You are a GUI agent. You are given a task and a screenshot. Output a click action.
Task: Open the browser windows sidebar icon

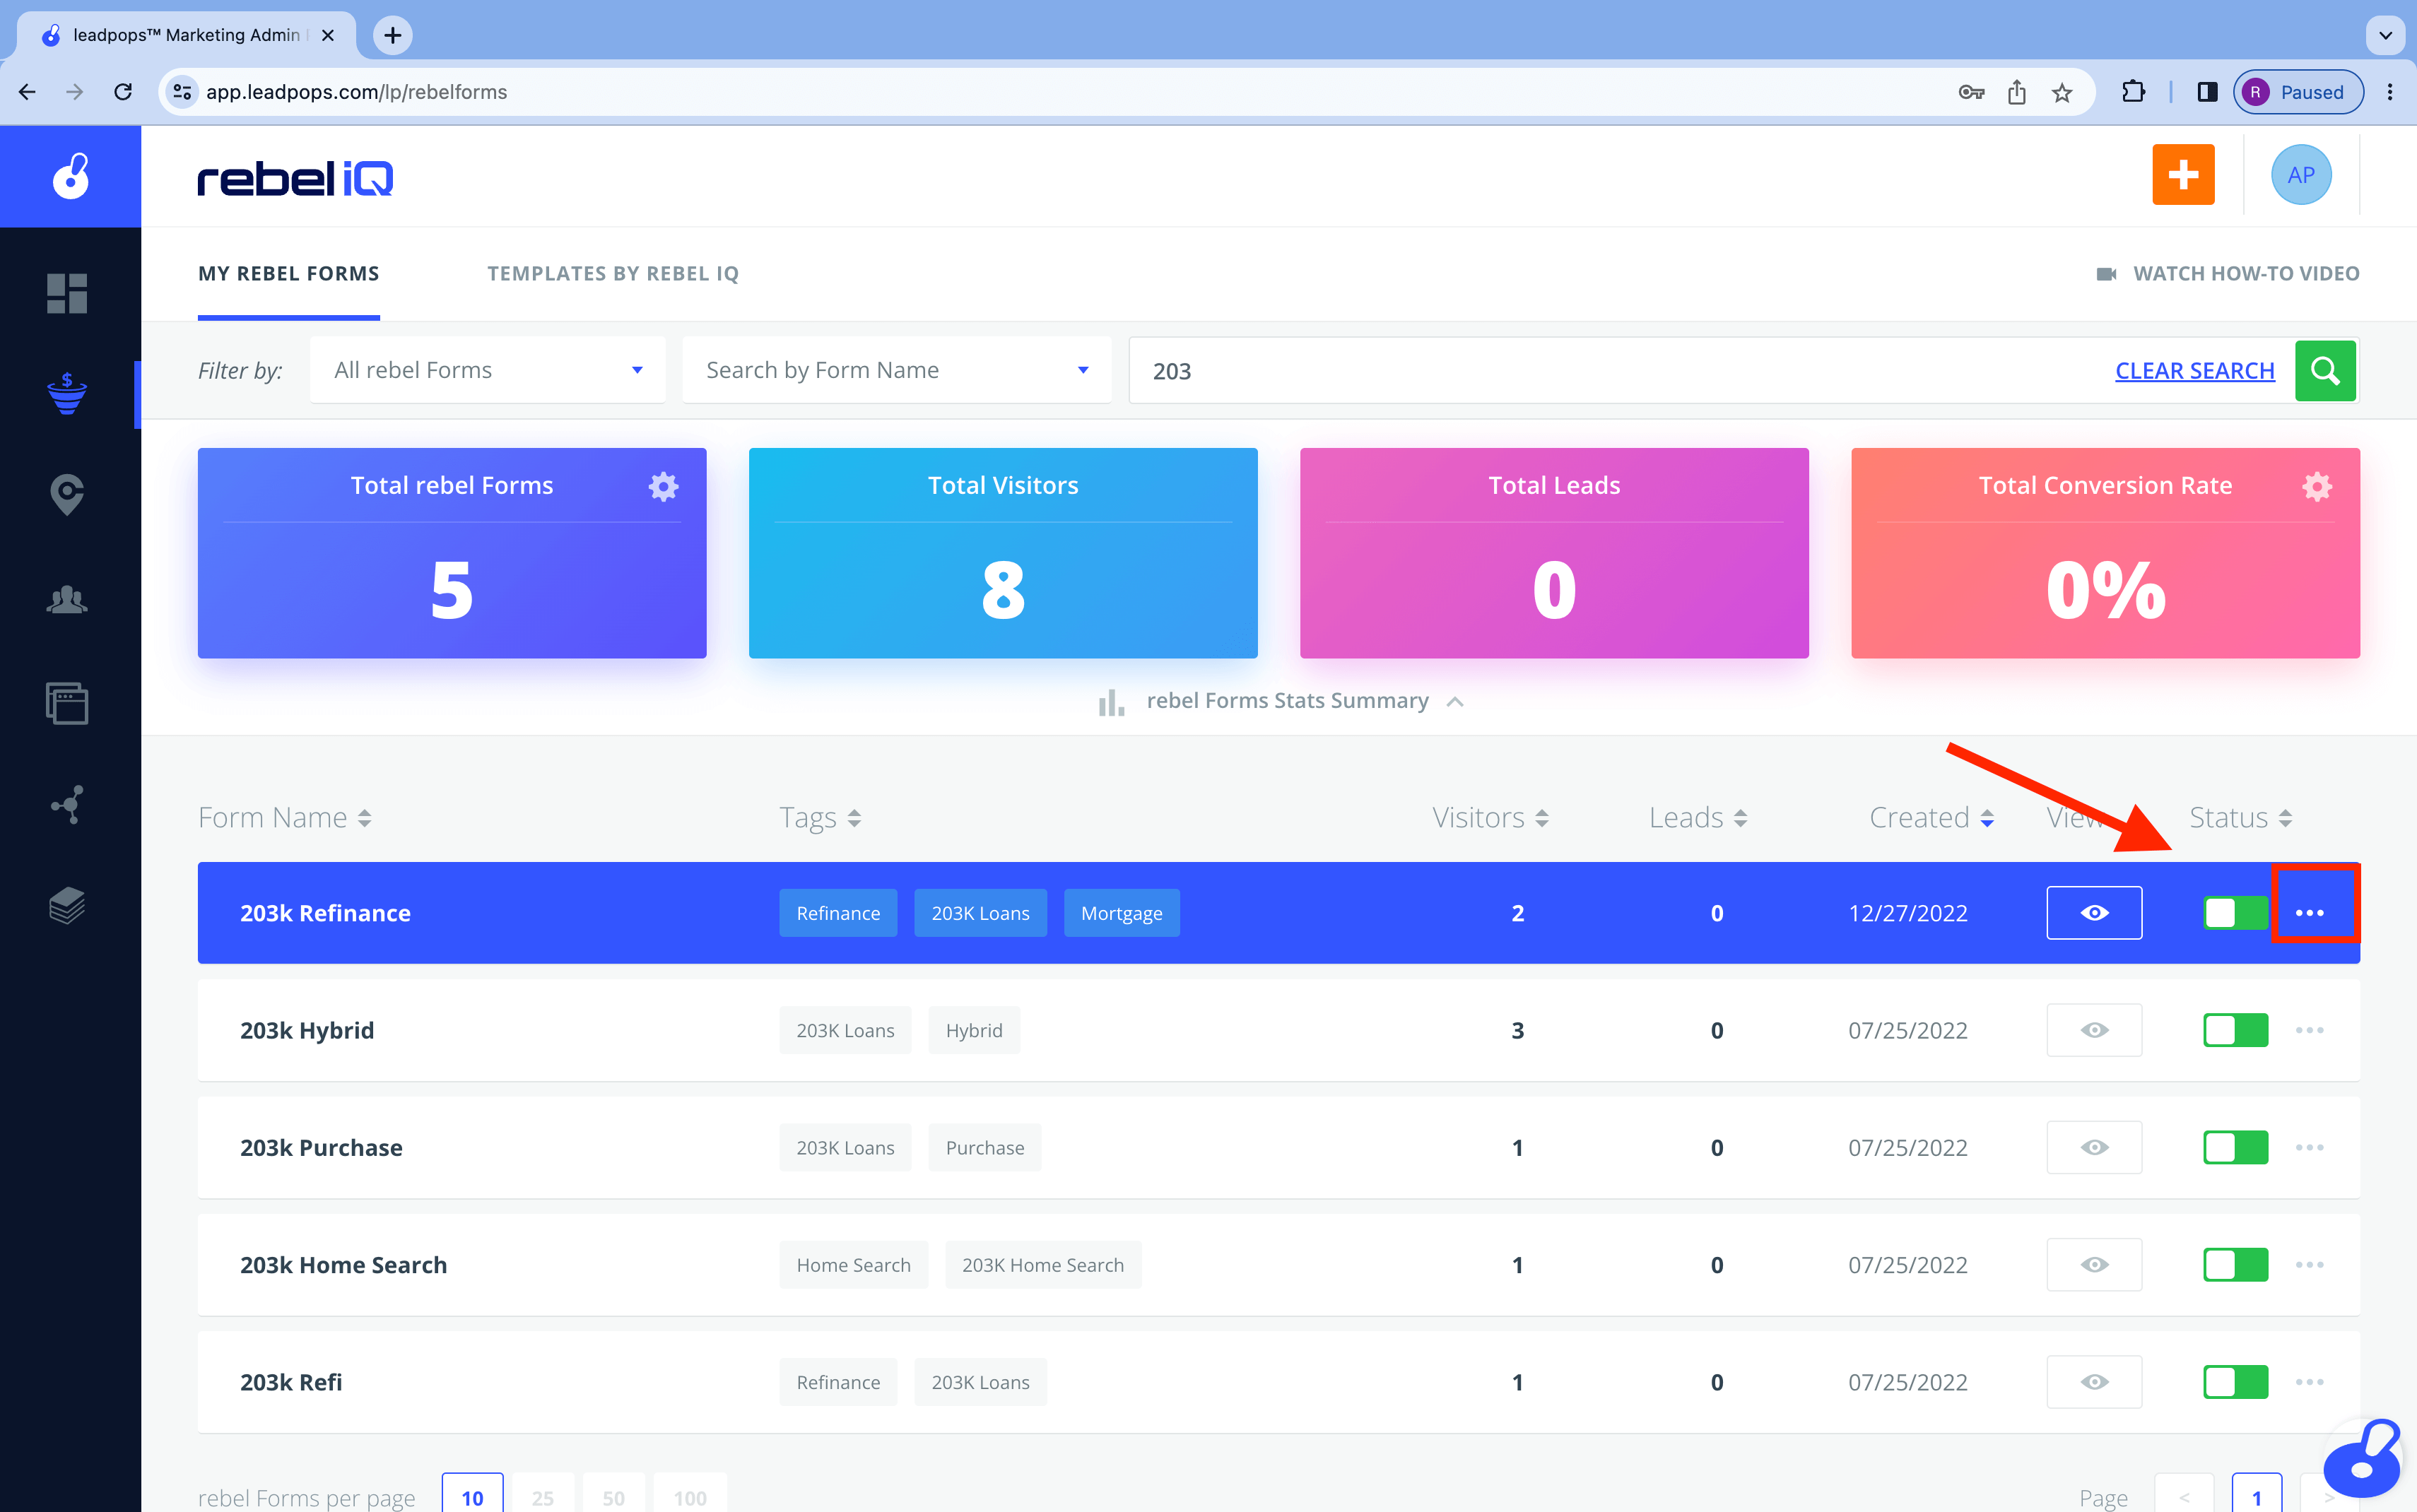click(67, 703)
